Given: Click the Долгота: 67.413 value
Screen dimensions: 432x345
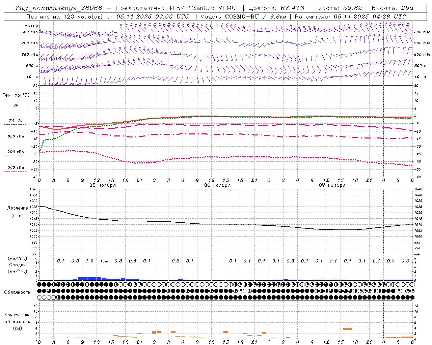Looking at the screenshot, I should [276, 8].
